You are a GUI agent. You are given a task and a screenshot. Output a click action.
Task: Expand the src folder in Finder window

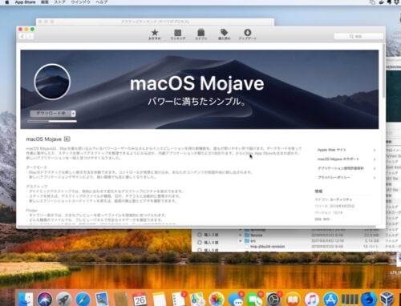tap(241, 241)
